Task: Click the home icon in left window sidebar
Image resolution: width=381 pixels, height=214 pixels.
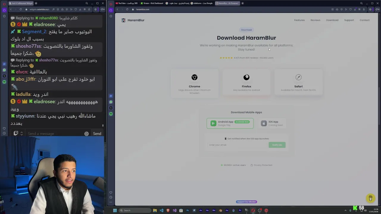Action: (x=4, y=10)
